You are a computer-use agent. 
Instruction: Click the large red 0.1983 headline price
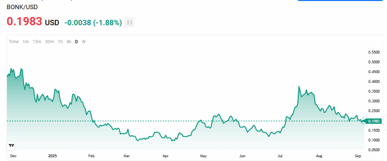point(24,22)
